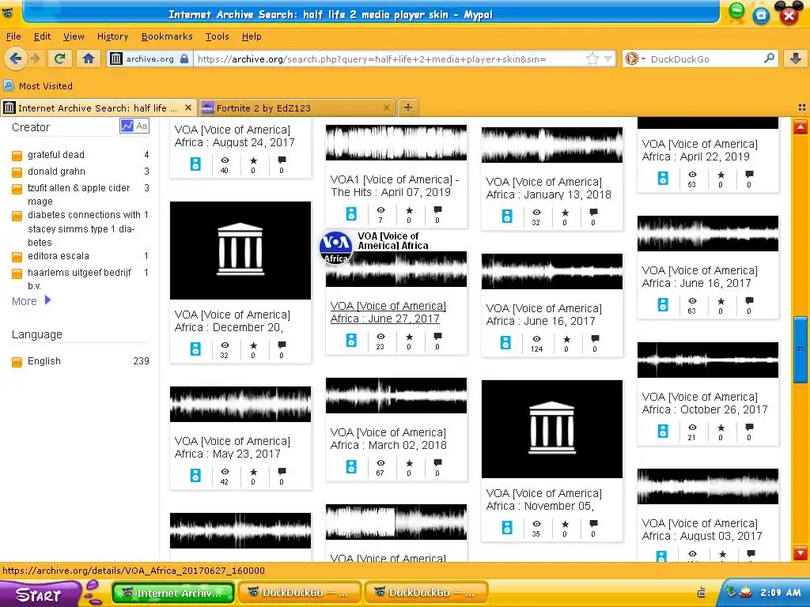The height and width of the screenshot is (607, 810).
Task: Check the diabetes connections creator filter
Action: (x=17, y=215)
